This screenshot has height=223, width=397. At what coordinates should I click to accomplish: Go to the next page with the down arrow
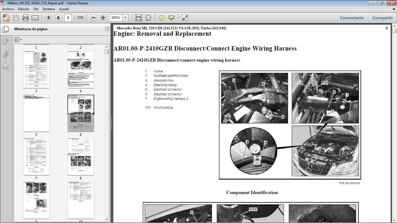click(x=58, y=18)
